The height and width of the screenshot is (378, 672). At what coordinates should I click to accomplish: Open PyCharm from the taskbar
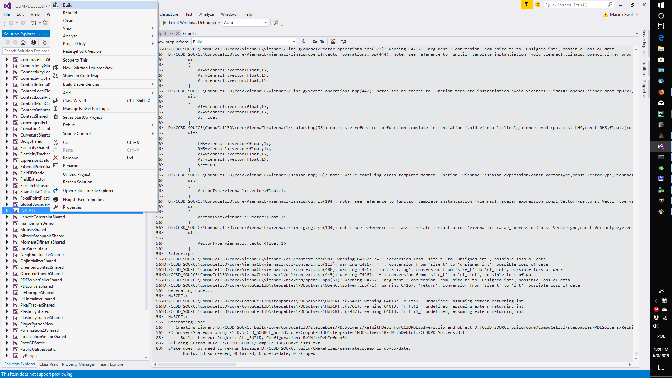pyautogui.click(x=661, y=114)
